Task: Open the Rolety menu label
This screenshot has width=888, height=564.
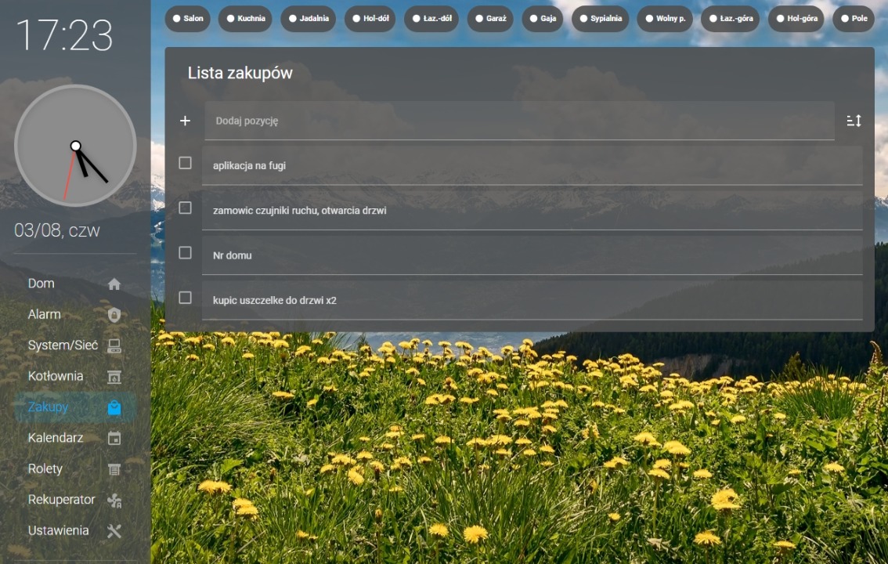Action: coord(45,469)
